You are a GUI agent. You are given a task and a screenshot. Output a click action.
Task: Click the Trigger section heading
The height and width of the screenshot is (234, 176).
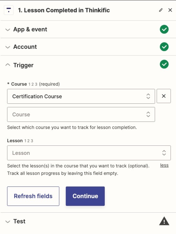pos(24,65)
